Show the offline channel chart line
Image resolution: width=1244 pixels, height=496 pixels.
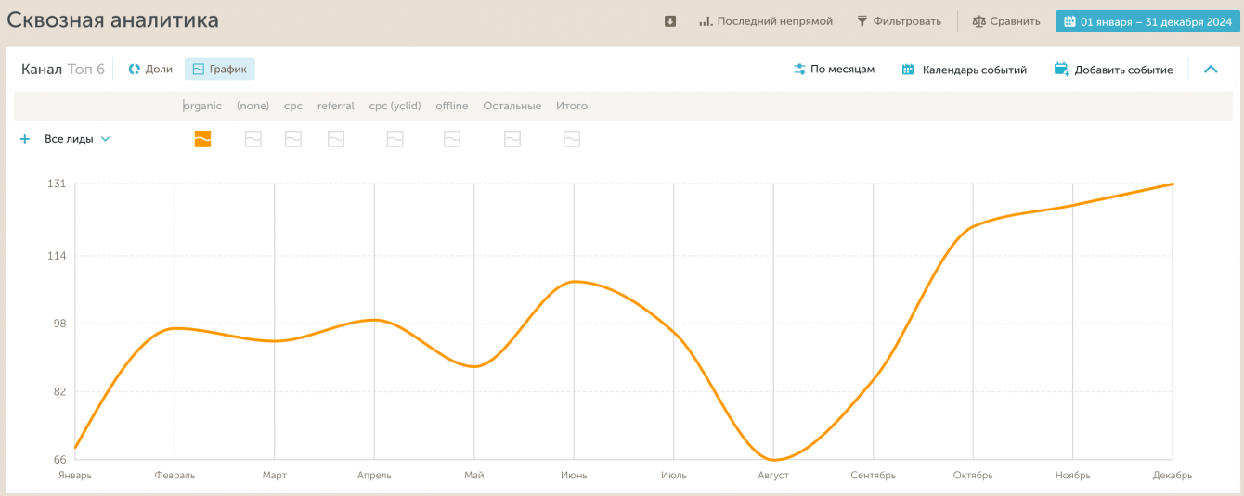[452, 139]
